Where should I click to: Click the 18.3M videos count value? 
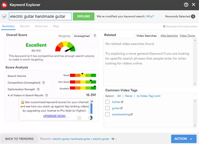(91, 95)
